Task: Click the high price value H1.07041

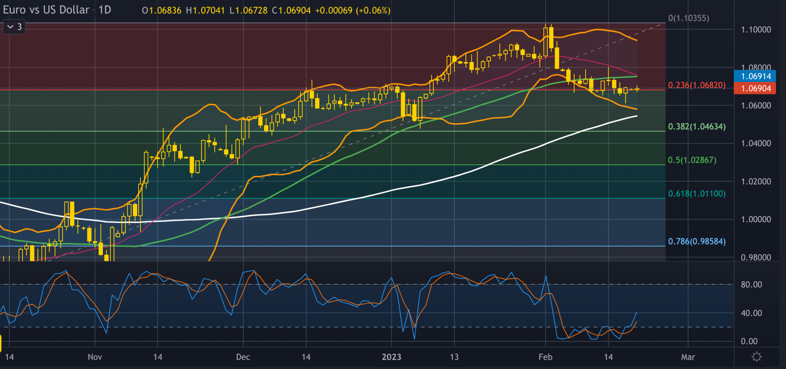Action: 205,10
